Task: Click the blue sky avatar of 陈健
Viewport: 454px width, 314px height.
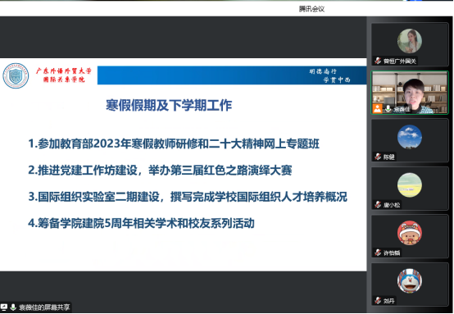Action: click(x=410, y=137)
